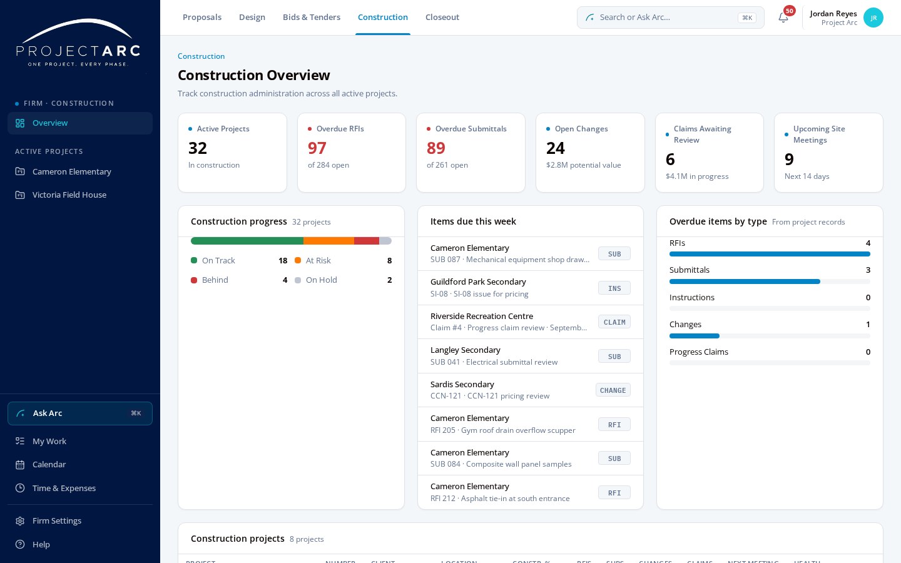The width and height of the screenshot is (901, 563).
Task: Go to My Work
Action: click(x=80, y=441)
